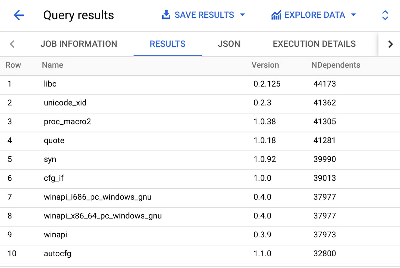Click the NDependents column header
Viewport: 400px width, 268px height.
tap(336, 65)
